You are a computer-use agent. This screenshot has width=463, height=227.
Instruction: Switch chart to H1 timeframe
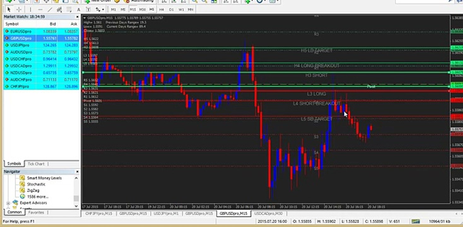[152, 9]
